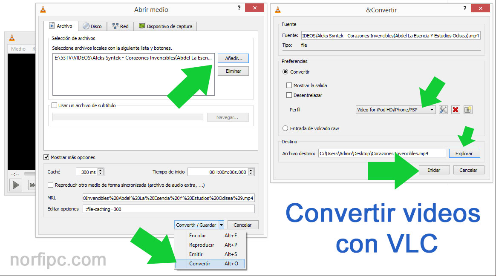The height and width of the screenshot is (276, 496).
Task: Click 'Explorar' to choose destination file
Action: point(464,154)
